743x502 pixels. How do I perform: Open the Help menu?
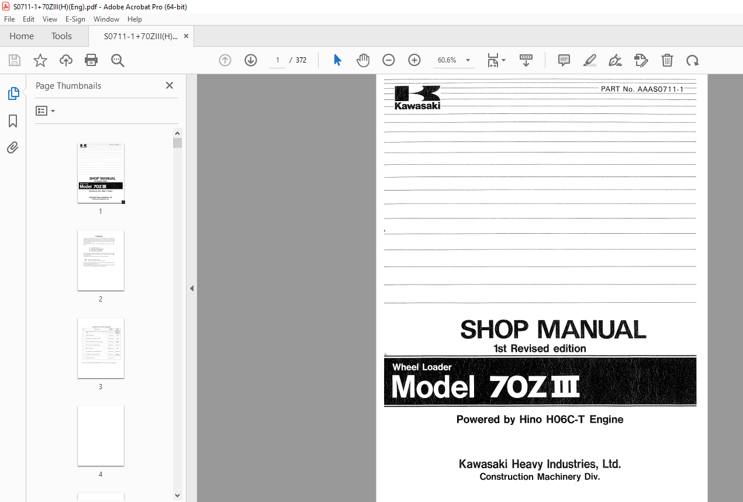click(134, 19)
